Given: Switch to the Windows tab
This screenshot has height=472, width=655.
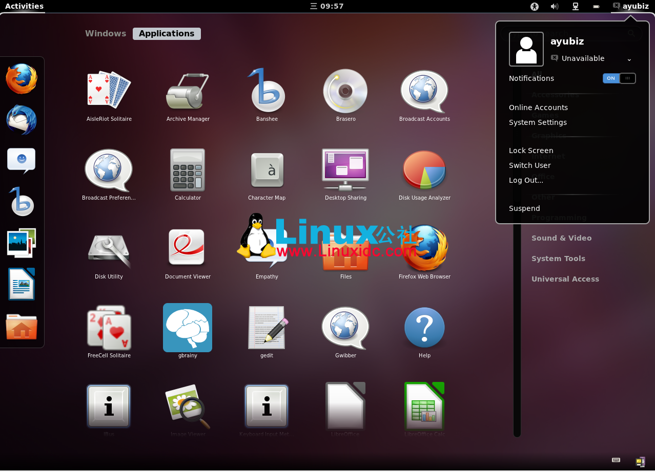Looking at the screenshot, I should point(106,33).
